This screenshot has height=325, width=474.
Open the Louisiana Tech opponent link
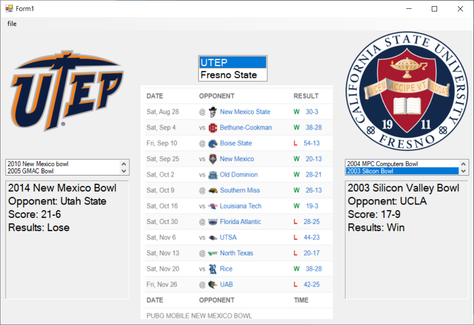241,206
